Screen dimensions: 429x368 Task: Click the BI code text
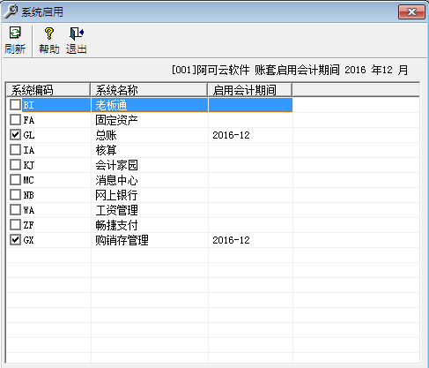coord(28,105)
